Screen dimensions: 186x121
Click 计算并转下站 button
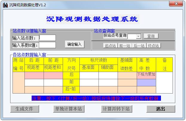[116, 109]
